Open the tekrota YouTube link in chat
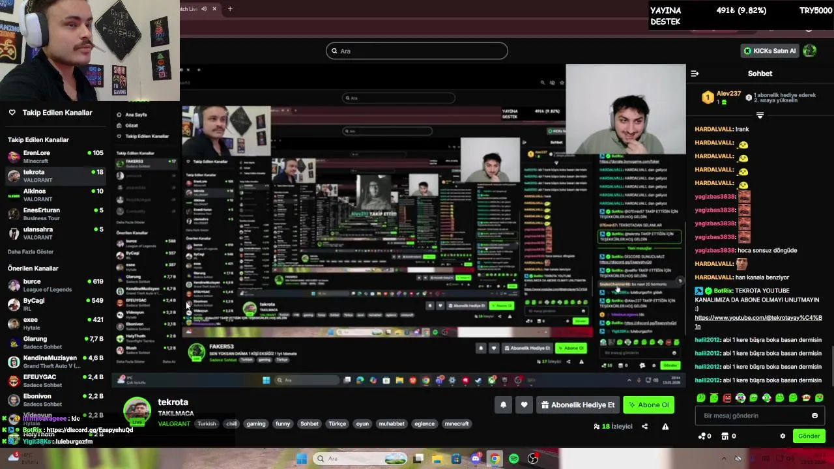Viewport: 834px width, 469px height. pos(758,322)
